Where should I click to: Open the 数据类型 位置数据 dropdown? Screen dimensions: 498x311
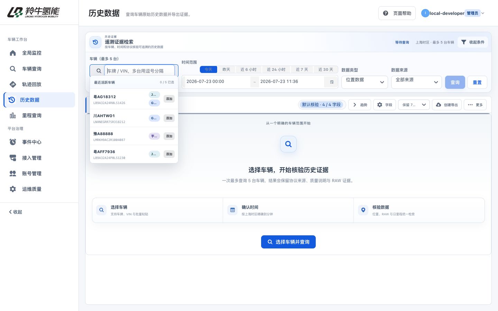[x=365, y=82]
